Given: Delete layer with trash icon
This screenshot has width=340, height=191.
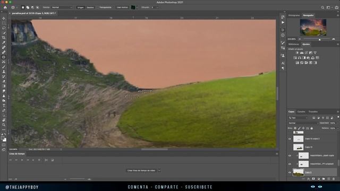Looking at the screenshot, I should click(334, 179).
